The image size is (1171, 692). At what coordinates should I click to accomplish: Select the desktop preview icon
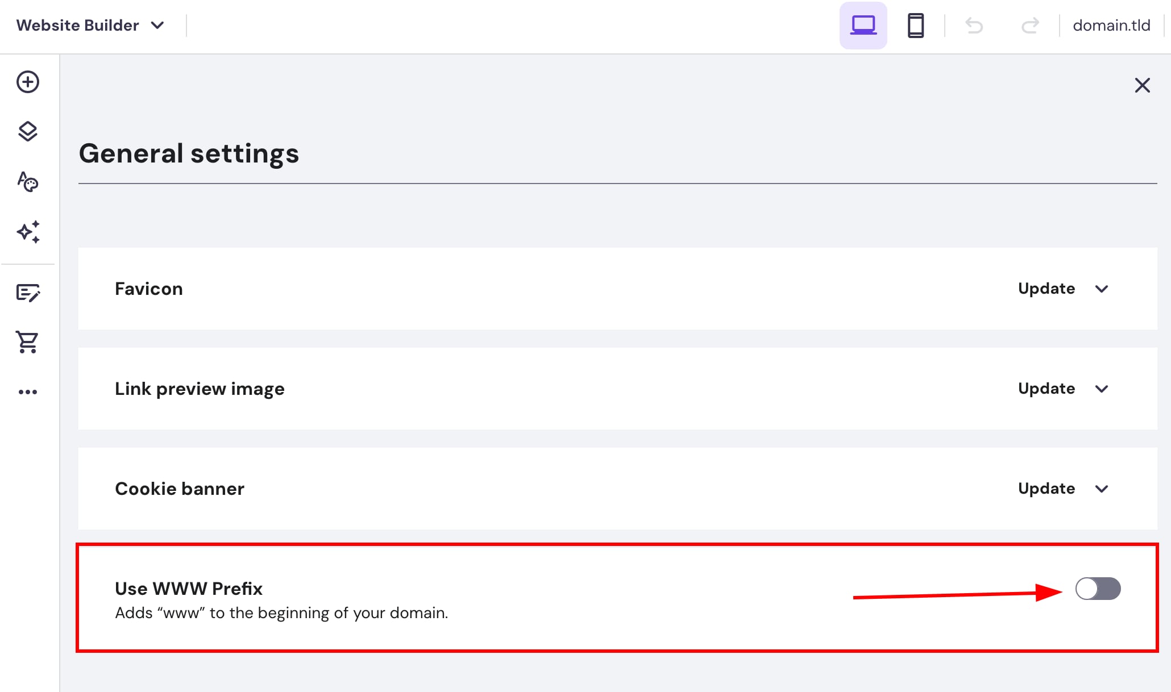pyautogui.click(x=862, y=25)
